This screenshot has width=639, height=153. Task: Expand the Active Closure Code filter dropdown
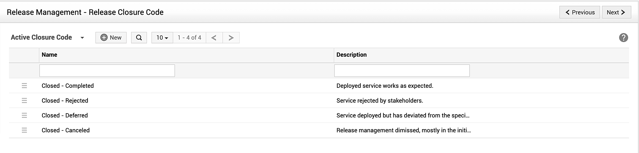(82, 38)
